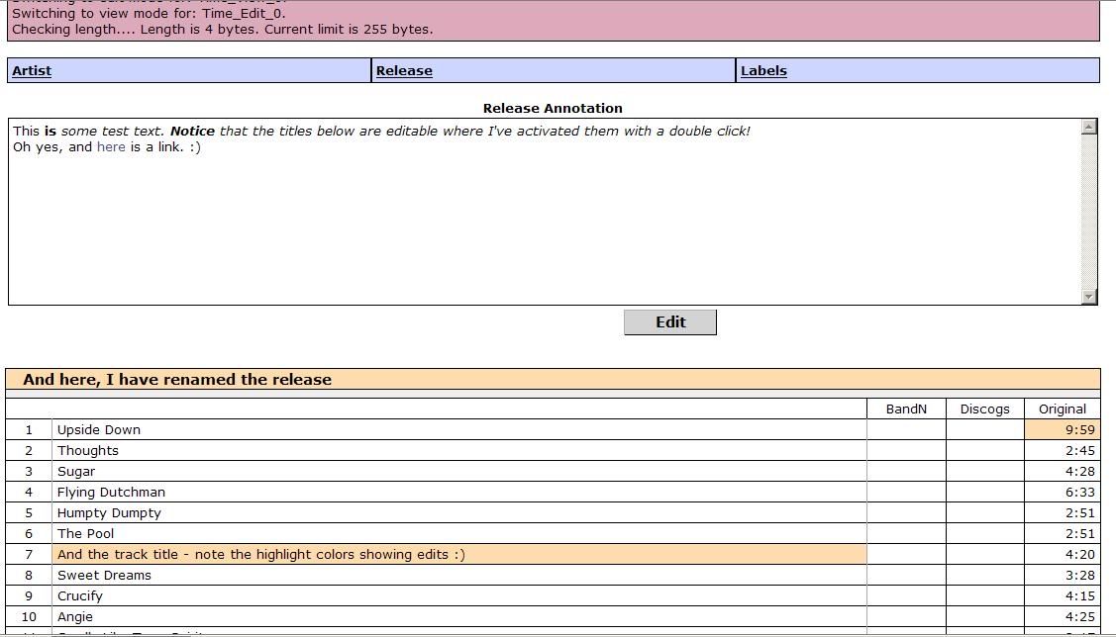The height and width of the screenshot is (637, 1116).
Task: Click the 'Switching to view mode' log line
Action: [x=149, y=13]
